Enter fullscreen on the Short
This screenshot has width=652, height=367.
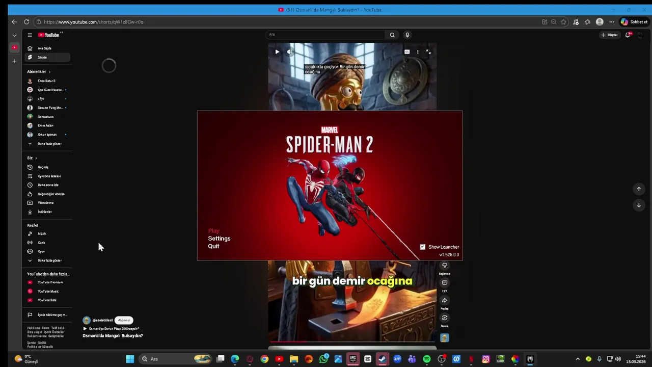point(428,51)
